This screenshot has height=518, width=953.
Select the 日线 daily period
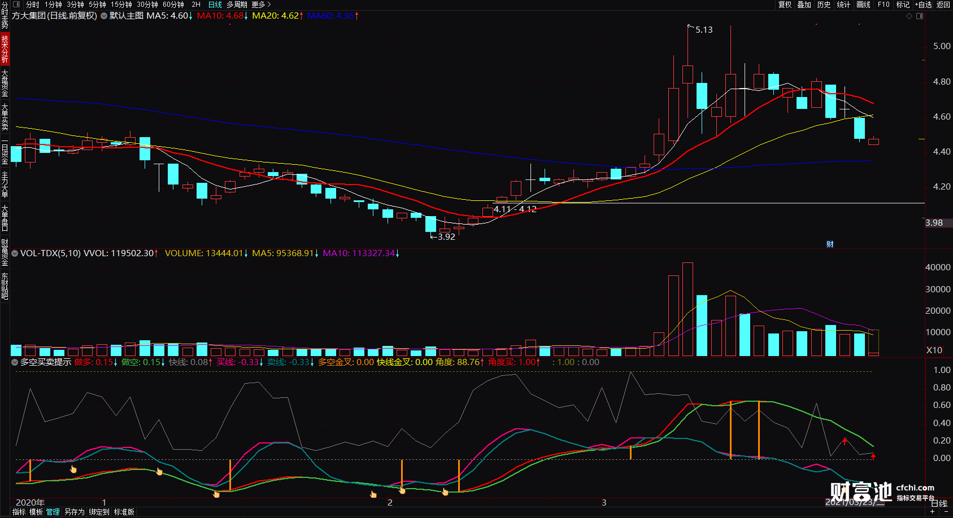(215, 5)
